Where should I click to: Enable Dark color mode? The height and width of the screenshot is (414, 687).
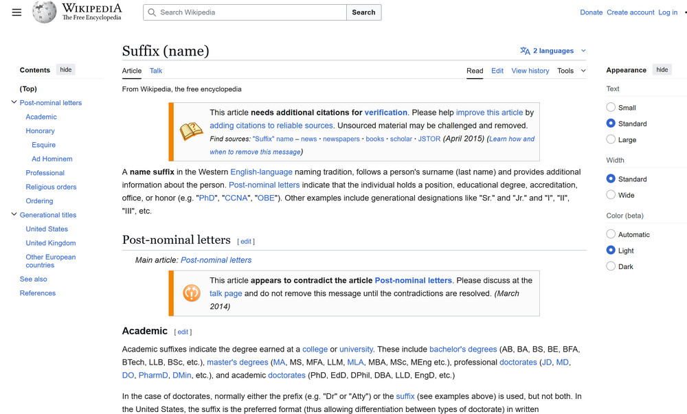pyautogui.click(x=611, y=266)
